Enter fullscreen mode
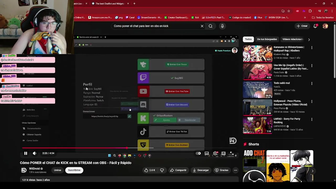 (x=232, y=153)
